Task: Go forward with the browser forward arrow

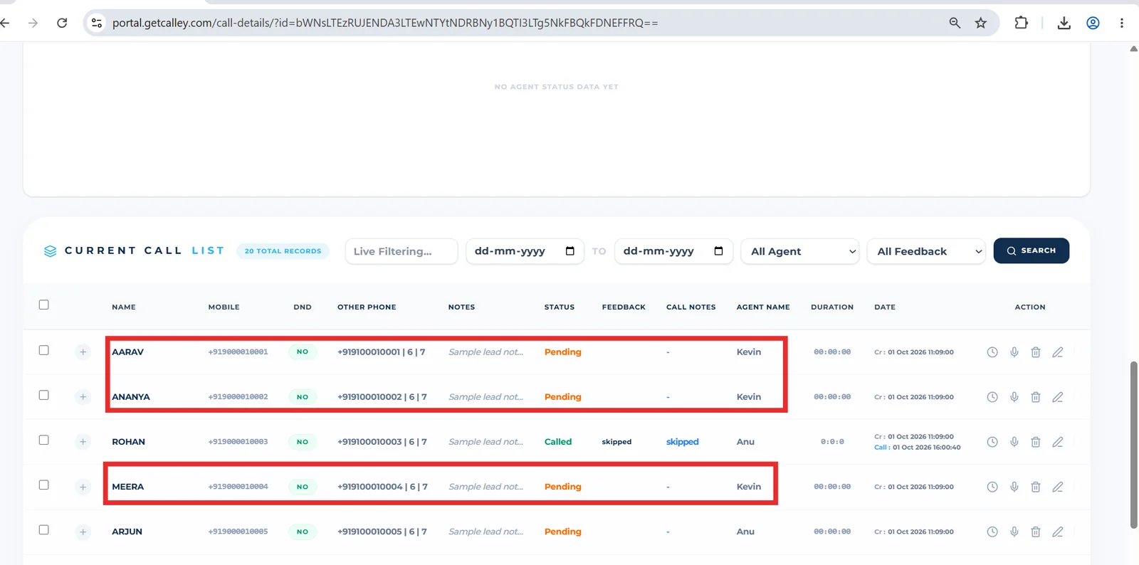Action: click(33, 23)
